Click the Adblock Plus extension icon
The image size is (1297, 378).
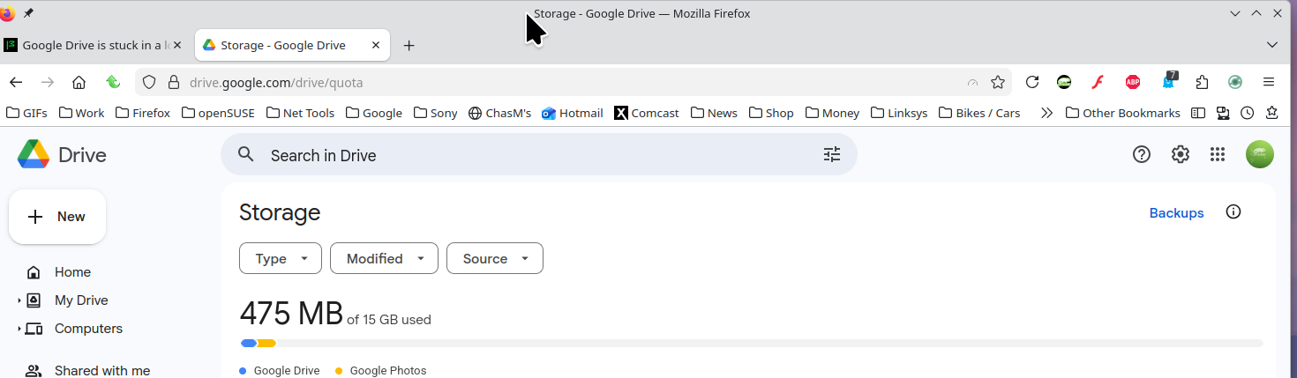click(x=1133, y=82)
